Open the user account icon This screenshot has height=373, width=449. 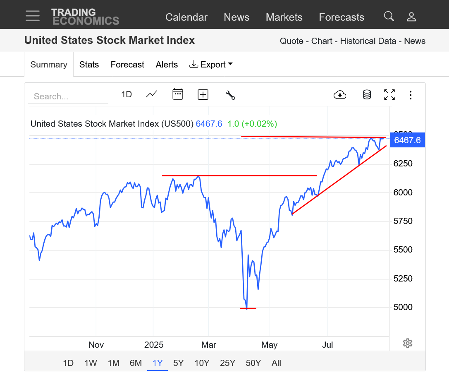411,17
